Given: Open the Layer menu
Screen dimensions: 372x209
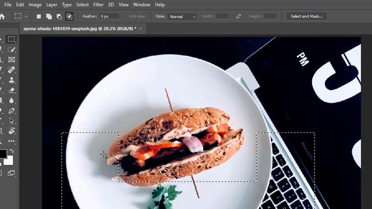Looking at the screenshot, I should [x=52, y=5].
